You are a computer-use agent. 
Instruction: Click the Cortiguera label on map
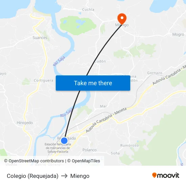click(44, 80)
